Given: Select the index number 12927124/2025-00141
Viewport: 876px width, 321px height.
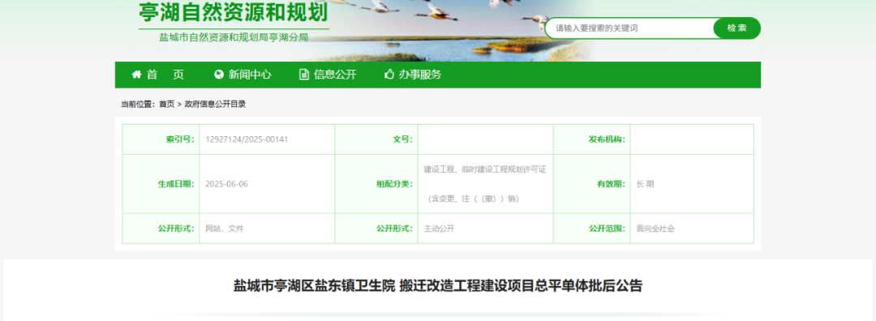Looking at the screenshot, I should (247, 139).
